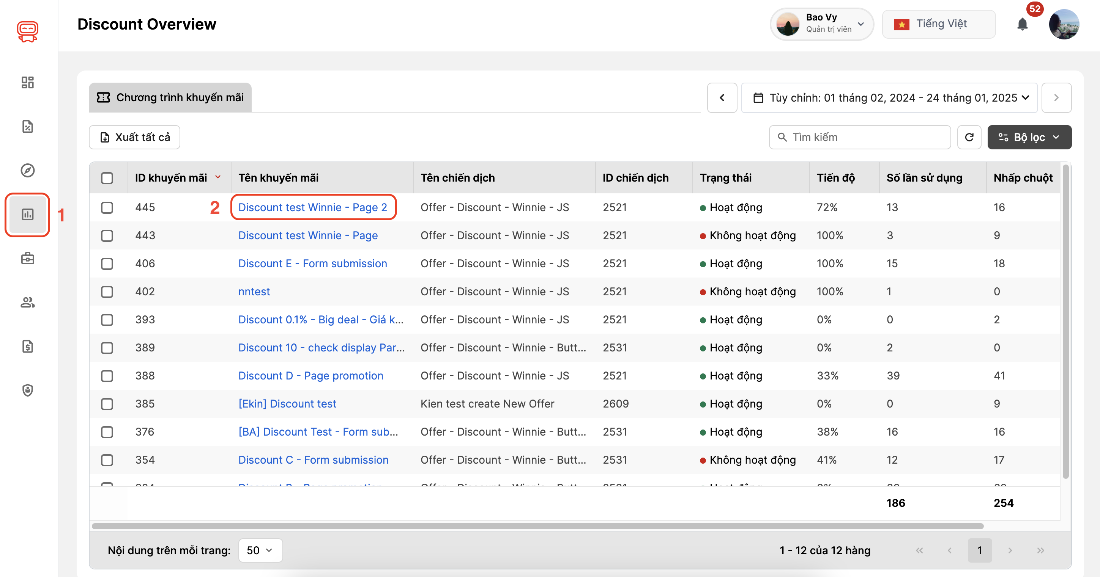Select the bar chart report sidebar icon
Image resolution: width=1100 pixels, height=577 pixels.
(x=27, y=215)
